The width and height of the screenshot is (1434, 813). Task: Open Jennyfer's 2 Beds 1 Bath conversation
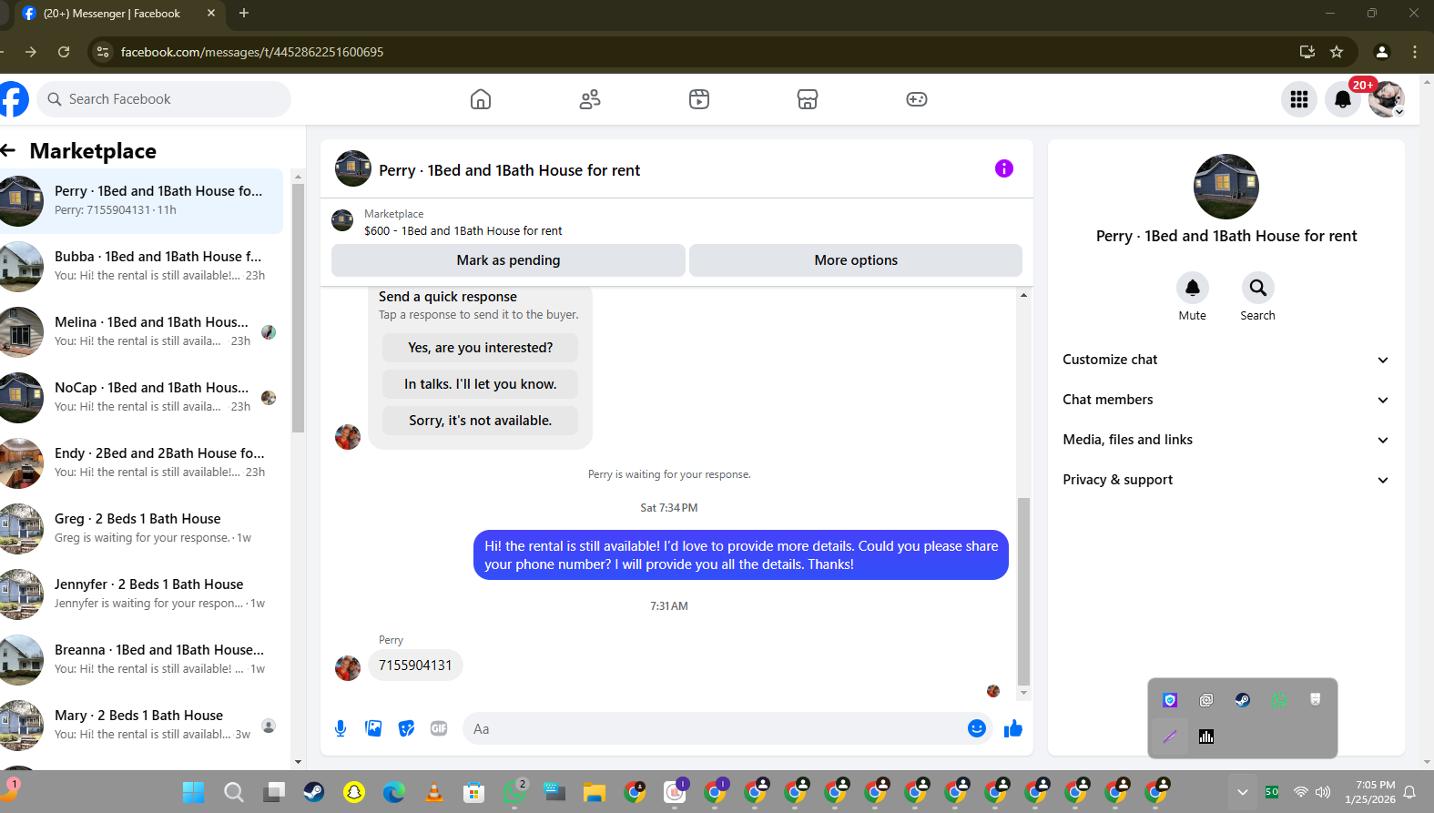pos(141,595)
